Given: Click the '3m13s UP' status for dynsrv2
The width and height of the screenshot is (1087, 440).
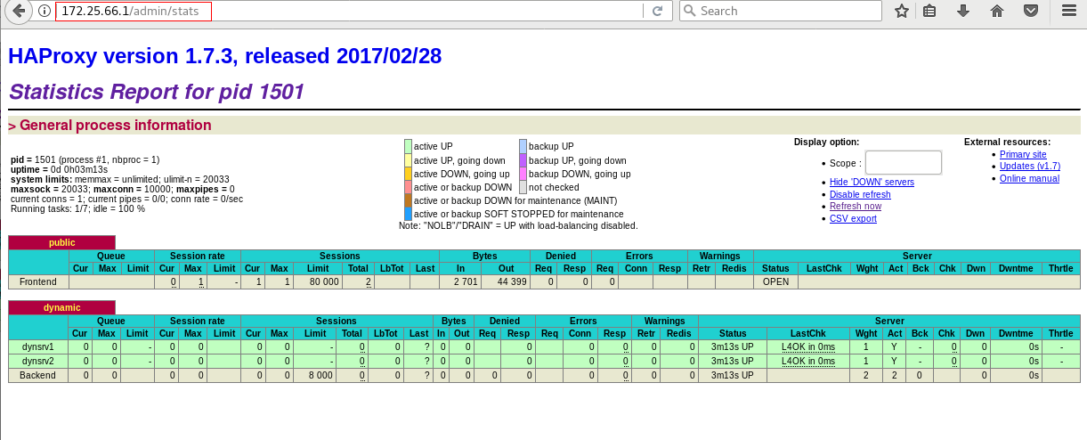Looking at the screenshot, I should 732,361.
